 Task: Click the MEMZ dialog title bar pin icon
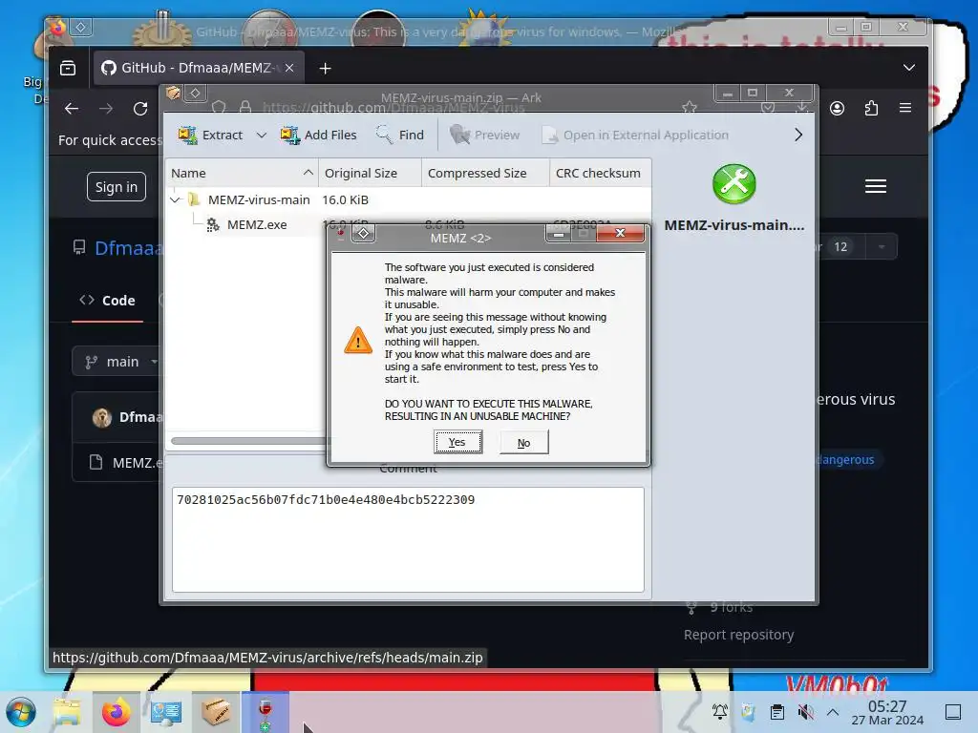(x=363, y=234)
